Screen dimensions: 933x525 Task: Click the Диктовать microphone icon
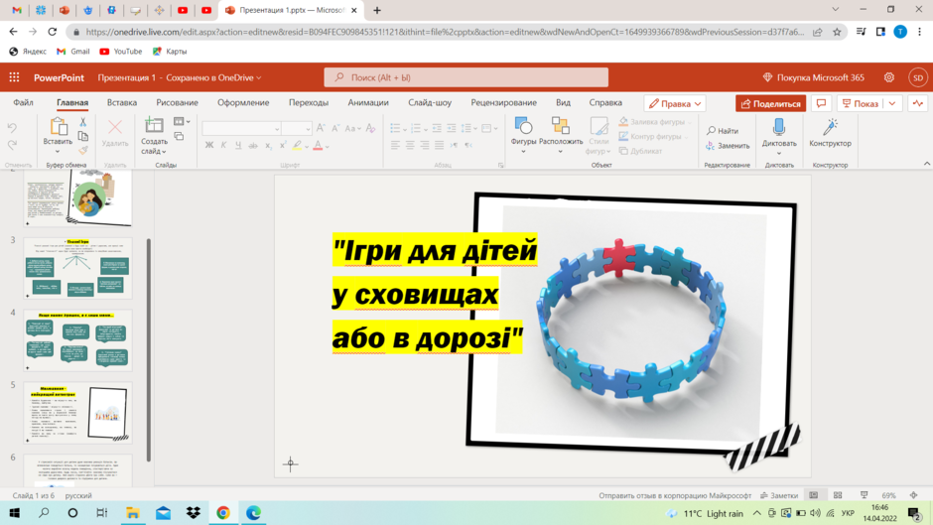[779, 127]
